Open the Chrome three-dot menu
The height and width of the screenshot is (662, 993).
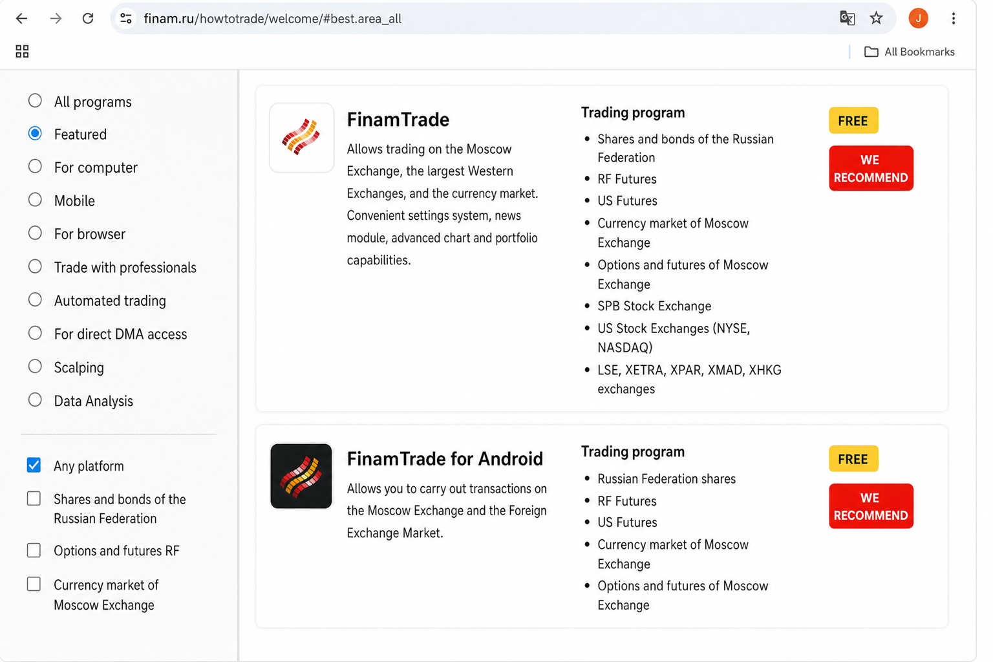953,19
